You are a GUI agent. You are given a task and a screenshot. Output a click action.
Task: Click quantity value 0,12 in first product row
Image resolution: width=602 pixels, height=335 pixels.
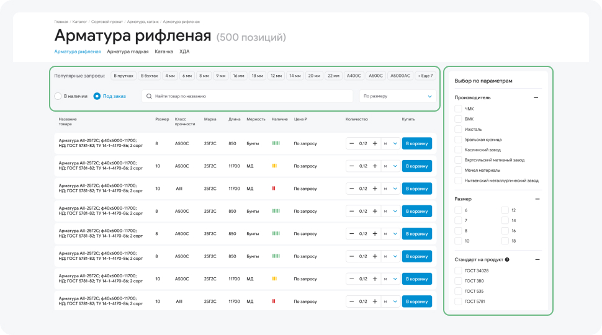pyautogui.click(x=363, y=143)
